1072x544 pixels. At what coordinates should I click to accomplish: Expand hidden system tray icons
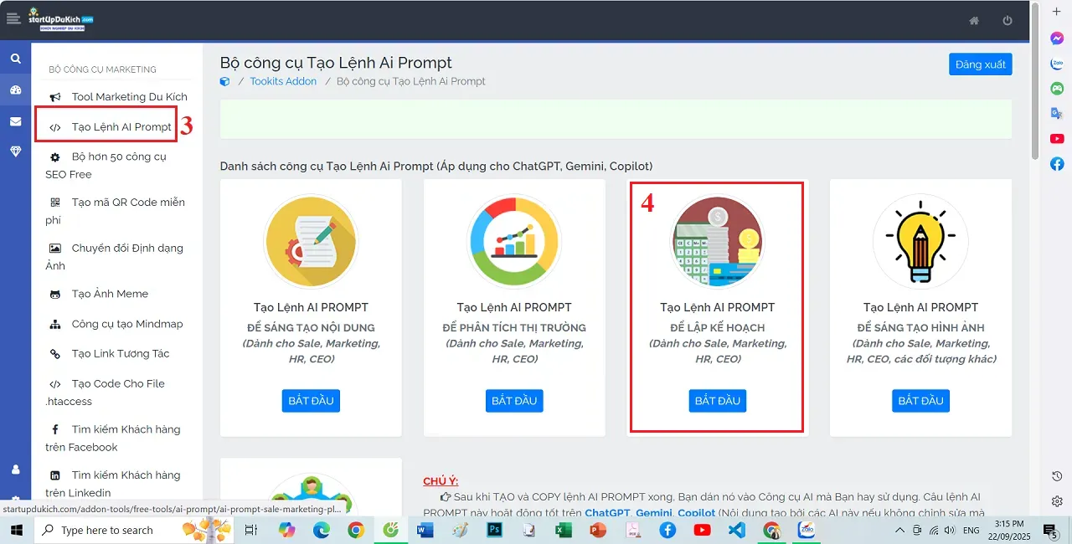click(x=900, y=530)
